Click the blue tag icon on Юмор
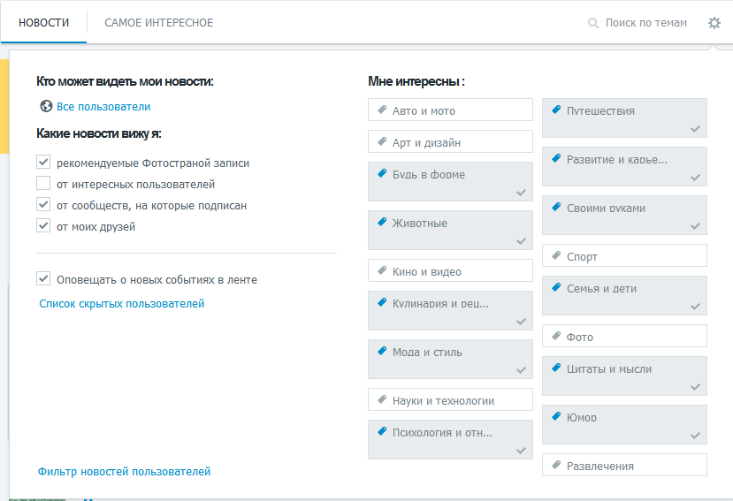 coord(556,416)
